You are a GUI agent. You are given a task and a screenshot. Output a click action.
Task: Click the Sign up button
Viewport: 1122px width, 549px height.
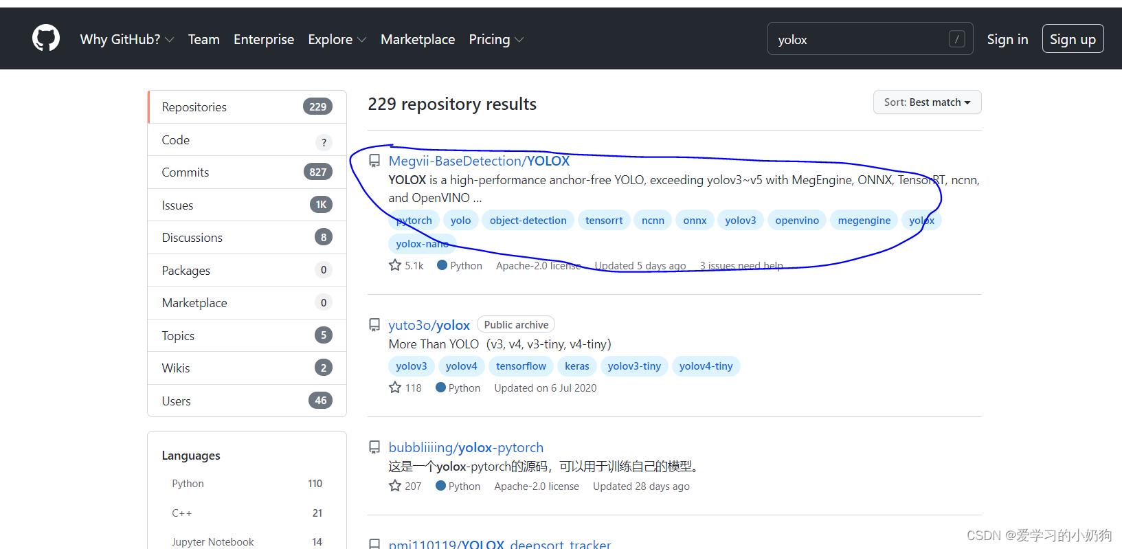pyautogui.click(x=1073, y=38)
